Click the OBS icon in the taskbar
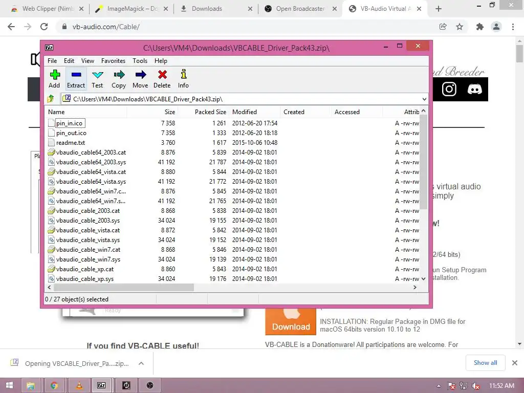Screen dimensions: 524x393 [150, 386]
